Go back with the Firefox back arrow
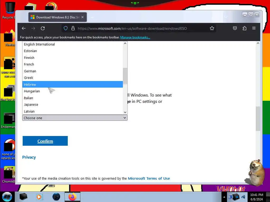 pos(24,28)
